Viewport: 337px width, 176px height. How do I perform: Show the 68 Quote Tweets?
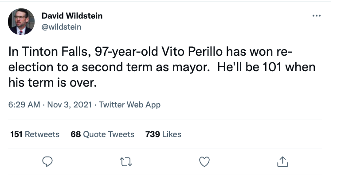point(102,134)
